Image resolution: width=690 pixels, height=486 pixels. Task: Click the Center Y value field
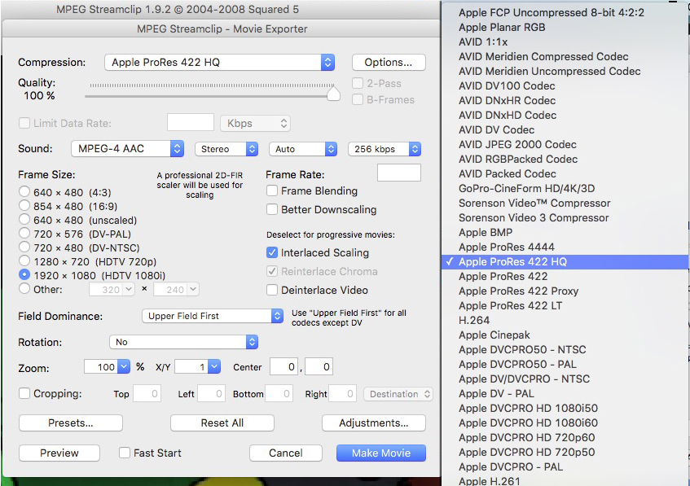[x=319, y=366]
